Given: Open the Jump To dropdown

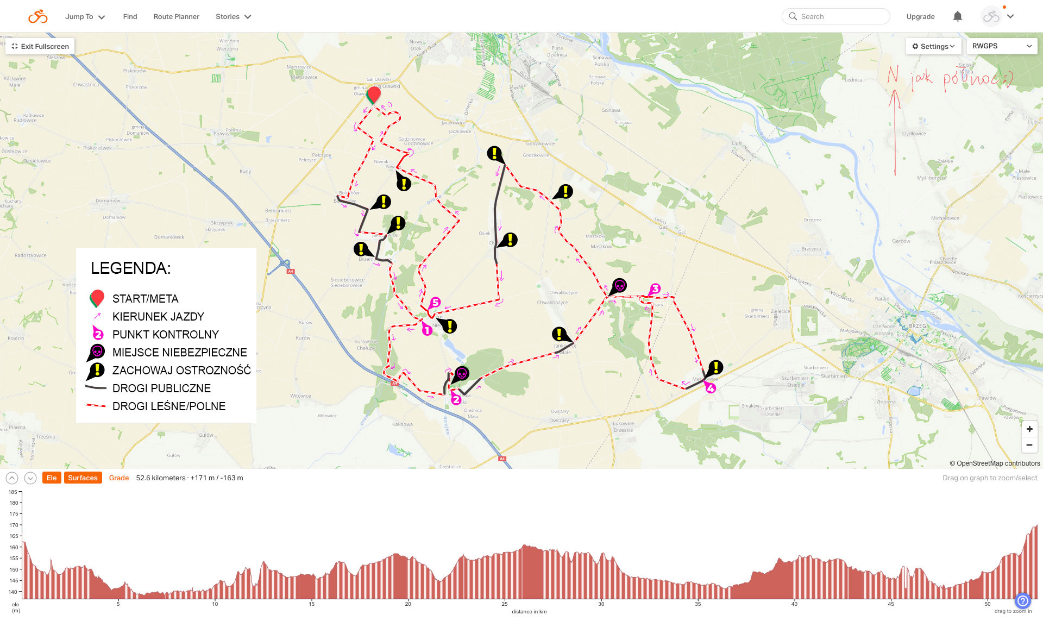Looking at the screenshot, I should pos(85,17).
